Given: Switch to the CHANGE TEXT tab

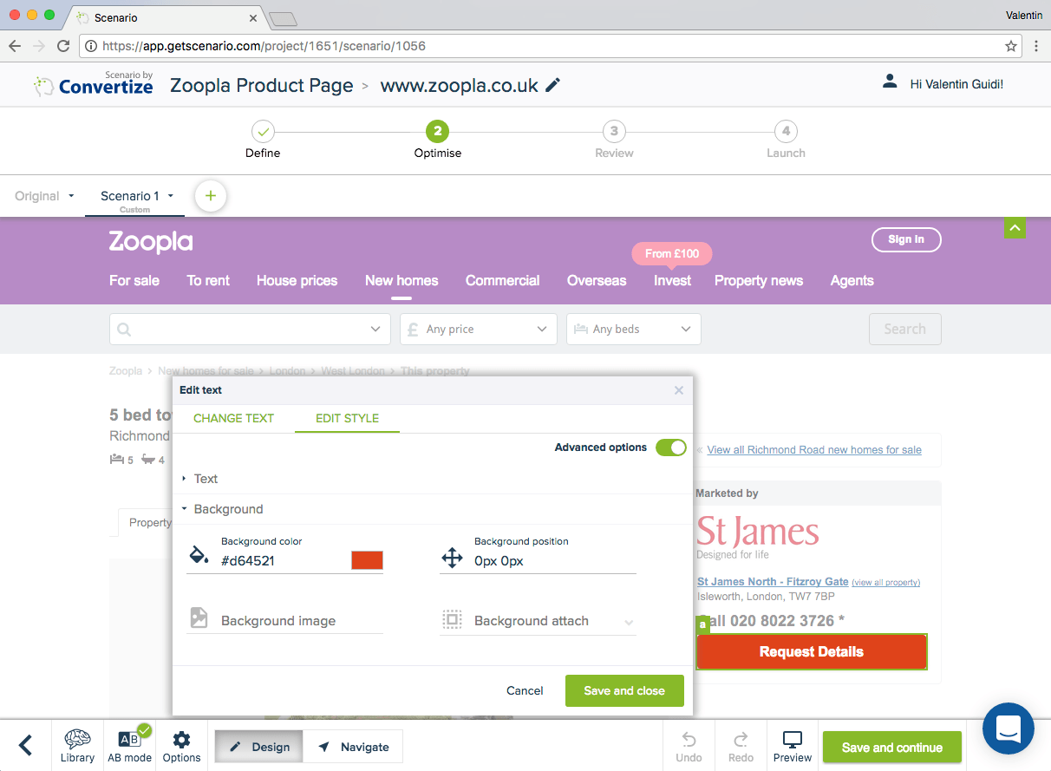Looking at the screenshot, I should 233,418.
